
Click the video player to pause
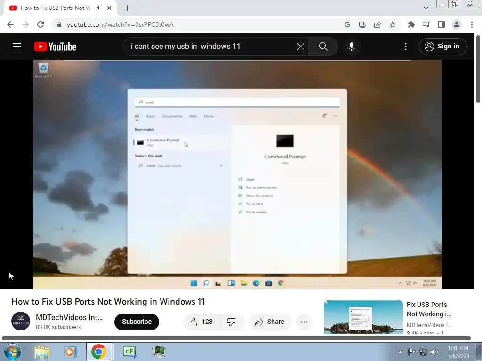[x=237, y=174]
